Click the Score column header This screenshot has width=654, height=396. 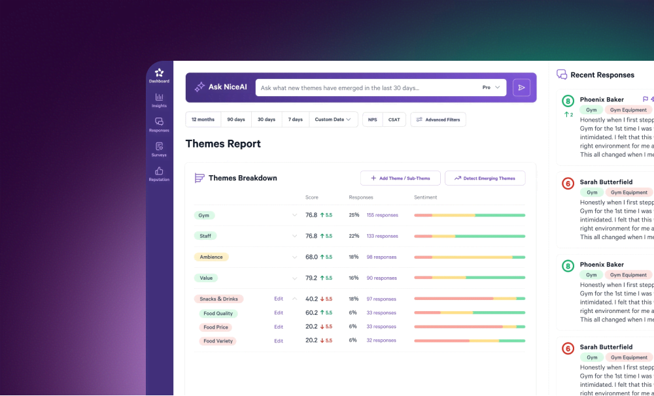pos(311,197)
